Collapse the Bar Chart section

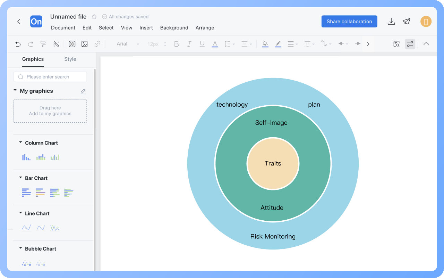click(x=20, y=178)
